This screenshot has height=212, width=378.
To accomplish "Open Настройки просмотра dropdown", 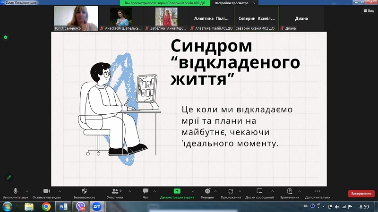I will (234, 3).
